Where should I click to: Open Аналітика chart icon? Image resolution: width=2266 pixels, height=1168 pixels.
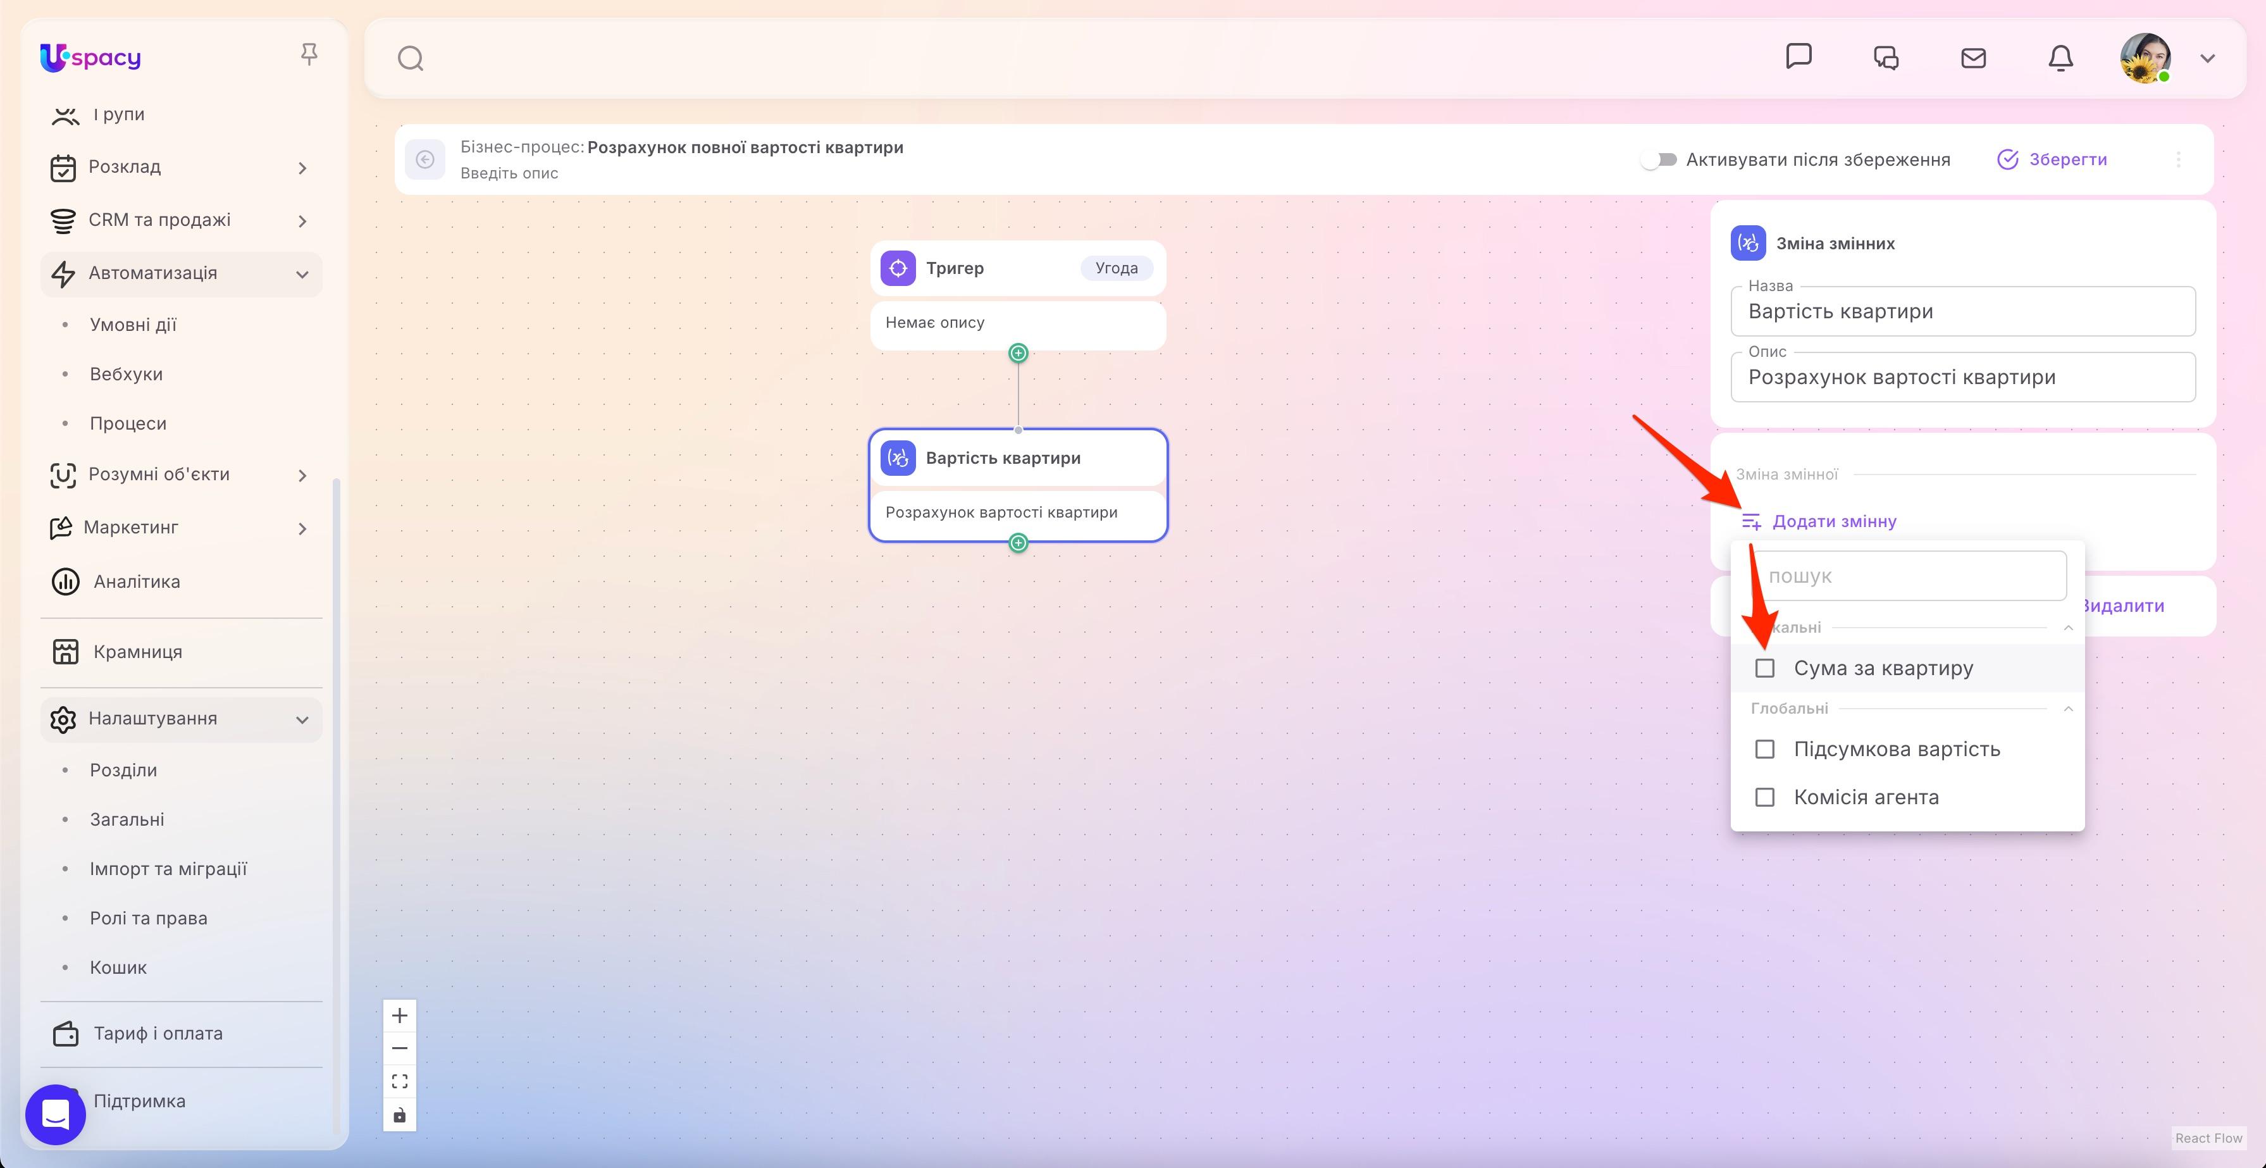click(x=65, y=581)
